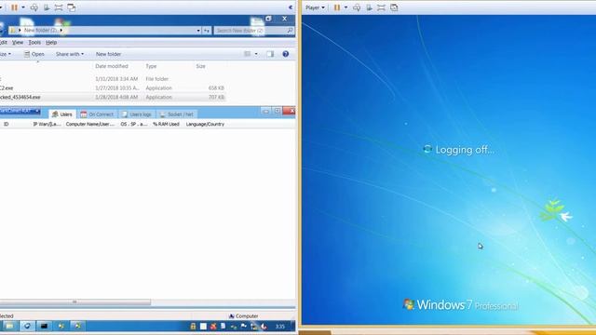Screen dimensions: 596x335
Task: Click the search magnifier icon in Explorer
Action: pos(290,31)
